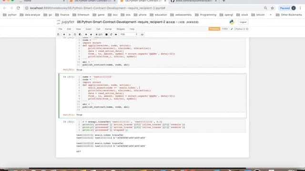Go back in the browser

coord(4,8)
